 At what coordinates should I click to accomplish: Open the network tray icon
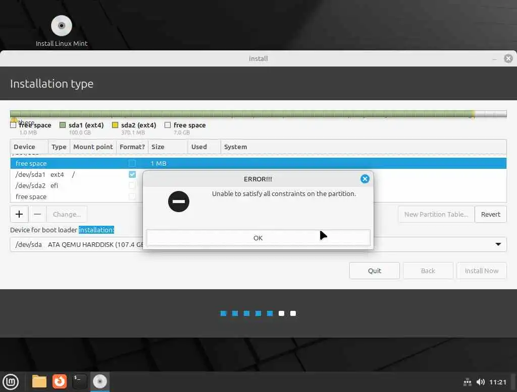467,382
